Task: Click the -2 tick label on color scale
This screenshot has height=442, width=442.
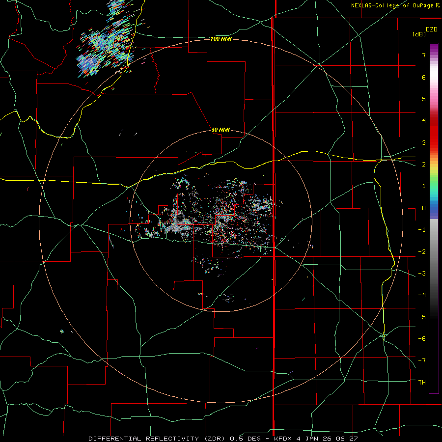Action: point(422,251)
